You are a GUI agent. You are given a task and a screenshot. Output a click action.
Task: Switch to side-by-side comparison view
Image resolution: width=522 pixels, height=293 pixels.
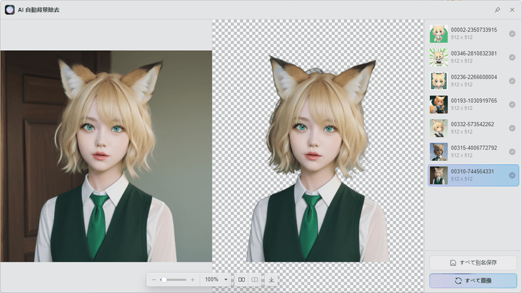click(x=241, y=279)
